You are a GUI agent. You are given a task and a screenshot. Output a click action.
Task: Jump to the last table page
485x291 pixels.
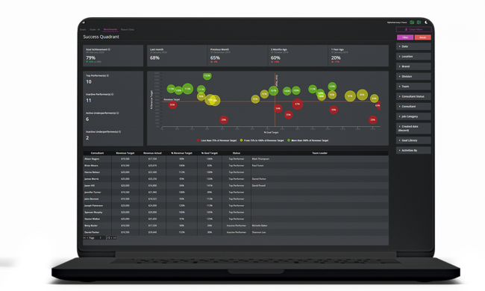click(x=115, y=238)
